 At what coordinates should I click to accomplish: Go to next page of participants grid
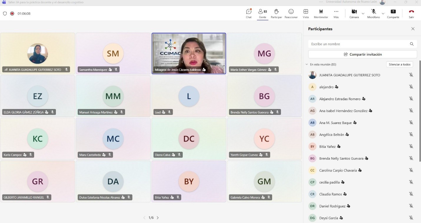[158, 218]
